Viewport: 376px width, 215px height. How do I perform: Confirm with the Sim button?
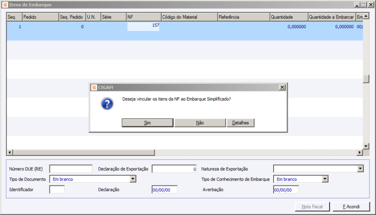pyautogui.click(x=148, y=123)
